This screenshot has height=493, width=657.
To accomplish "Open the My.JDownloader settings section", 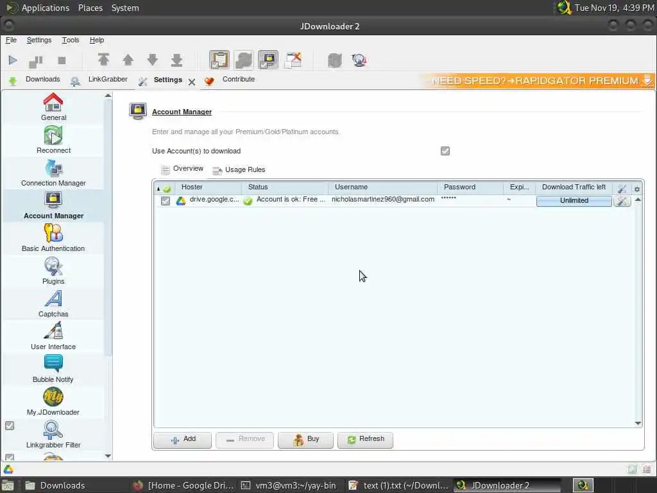I will click(53, 402).
